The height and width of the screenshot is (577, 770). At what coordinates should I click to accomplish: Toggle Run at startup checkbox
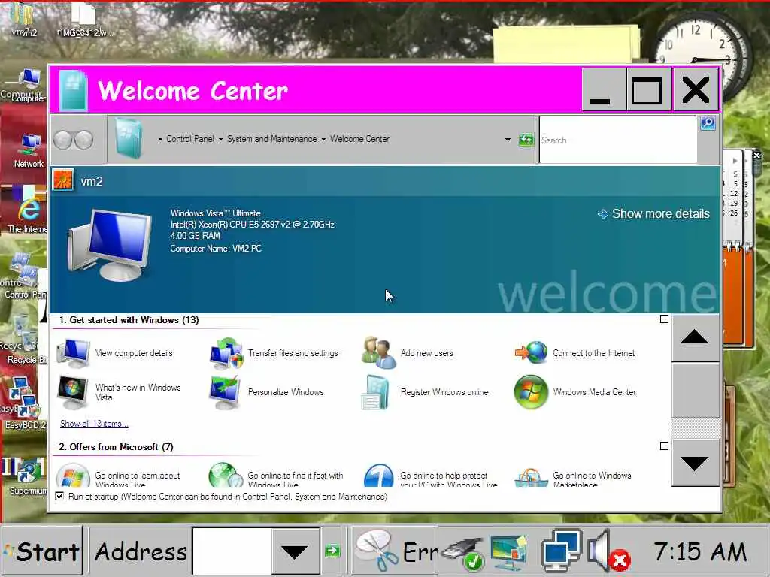[59, 496]
